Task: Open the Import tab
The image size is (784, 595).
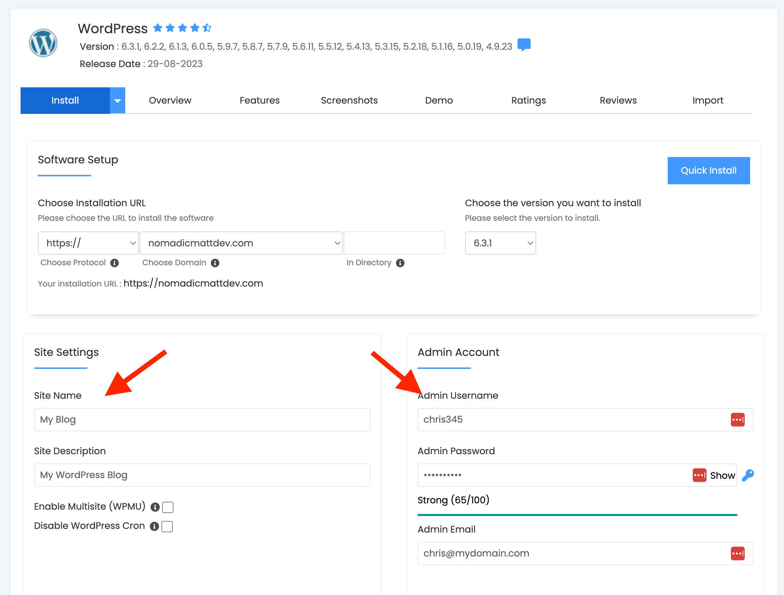Action: click(x=708, y=101)
